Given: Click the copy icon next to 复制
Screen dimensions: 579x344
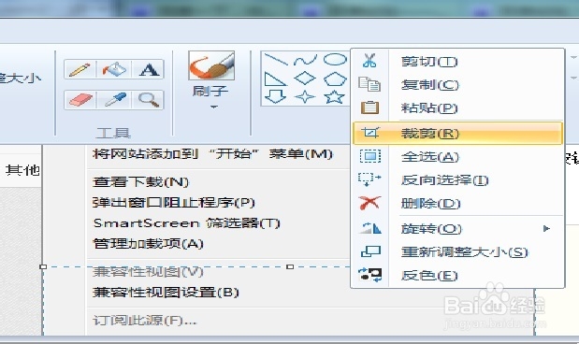Looking at the screenshot, I should point(369,84).
